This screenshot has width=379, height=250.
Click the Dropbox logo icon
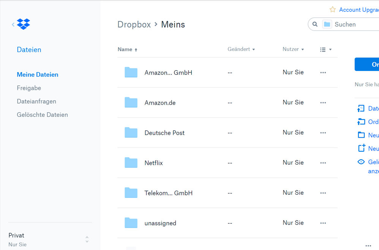[24, 24]
